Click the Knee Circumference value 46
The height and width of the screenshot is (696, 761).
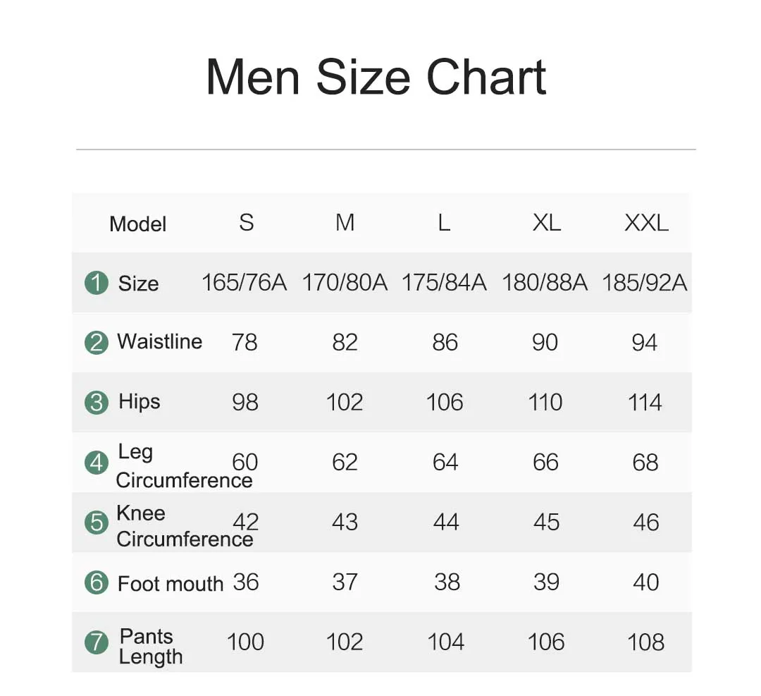click(x=645, y=523)
